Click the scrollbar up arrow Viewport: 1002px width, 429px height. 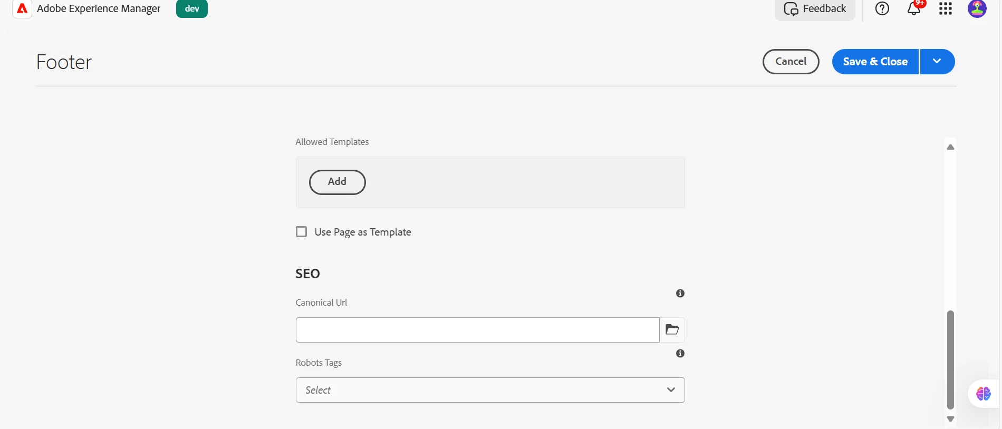point(950,148)
